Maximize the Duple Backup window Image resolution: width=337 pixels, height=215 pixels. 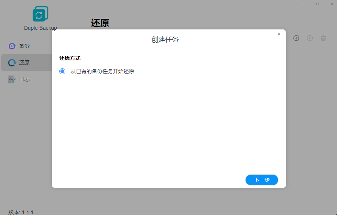tap(317, 4)
